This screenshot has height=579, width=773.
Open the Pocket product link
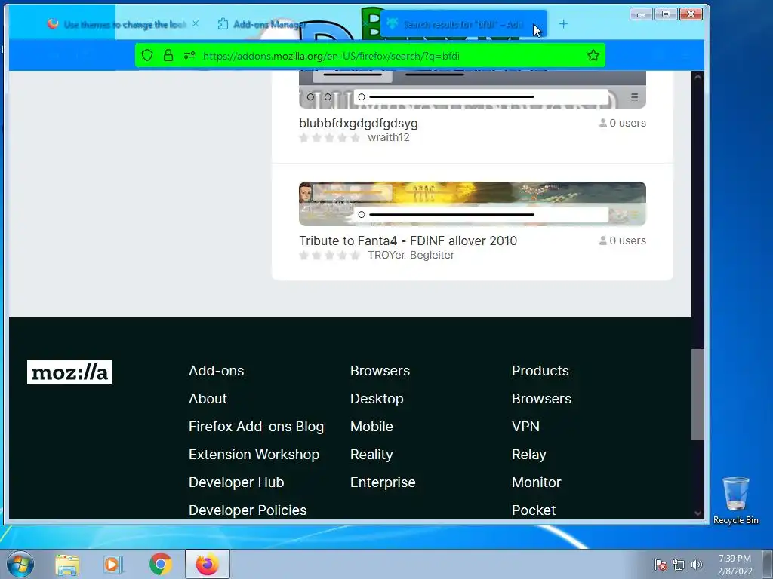[x=534, y=510]
